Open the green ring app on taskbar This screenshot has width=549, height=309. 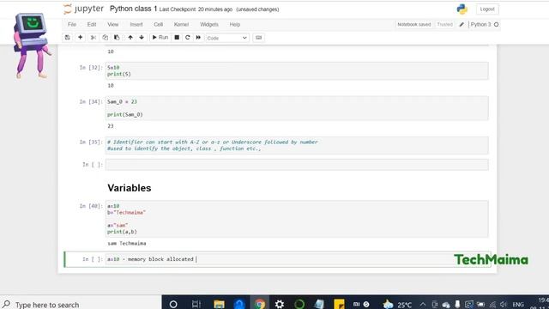click(299, 304)
